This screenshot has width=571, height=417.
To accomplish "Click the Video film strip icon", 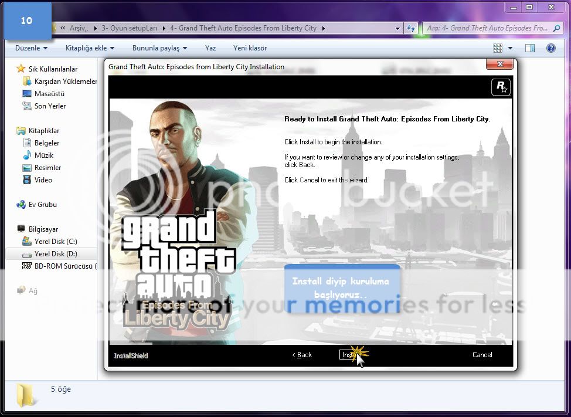I will (26, 179).
